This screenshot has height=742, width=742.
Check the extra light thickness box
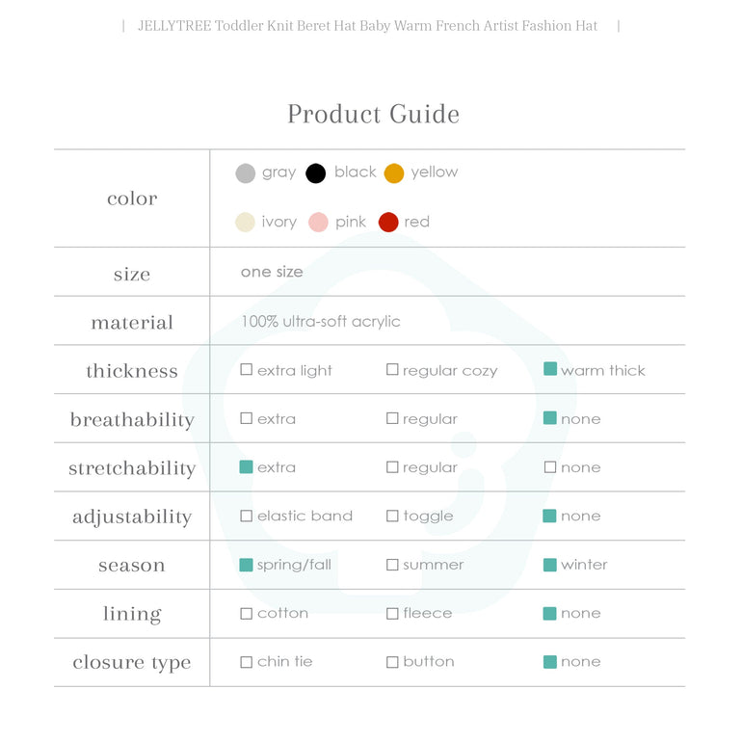tap(247, 370)
